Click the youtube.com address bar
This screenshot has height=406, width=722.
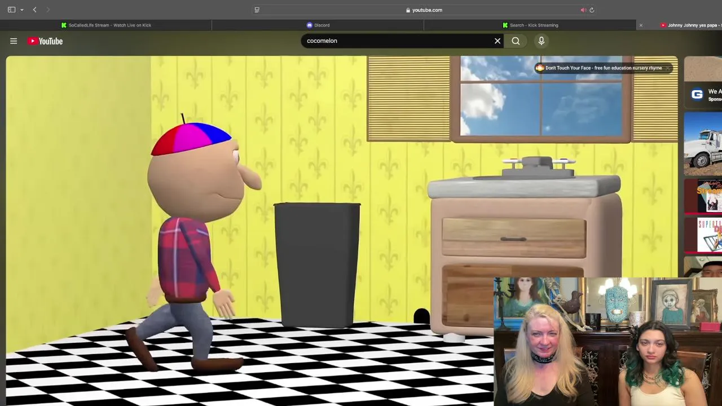click(424, 10)
